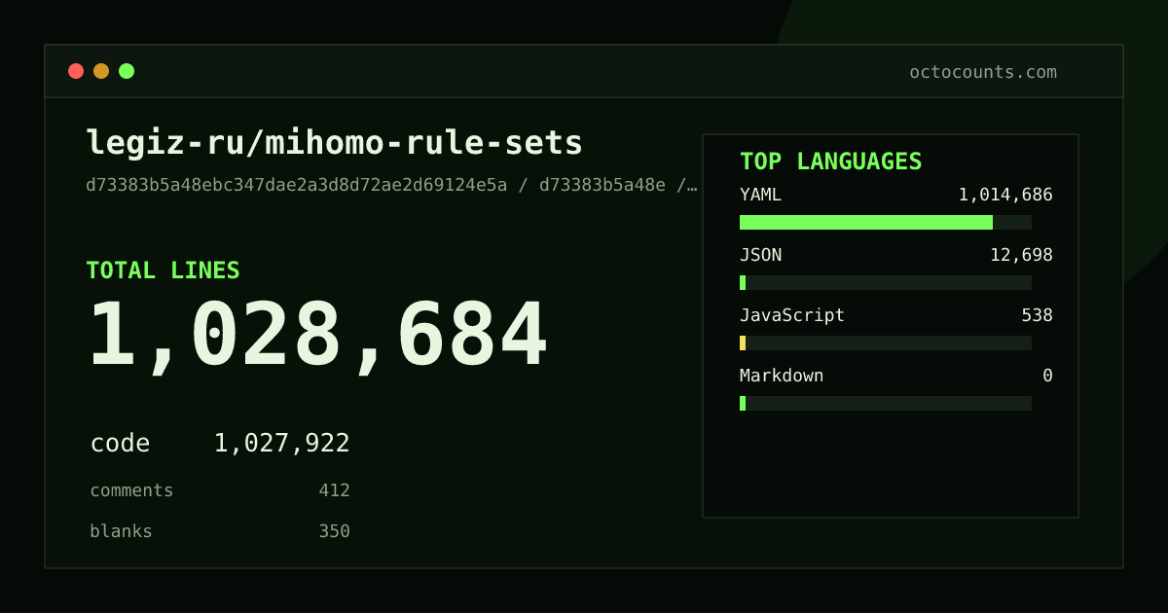This screenshot has width=1168, height=613.
Task: Click the JSON progress bar
Action: click(x=886, y=282)
